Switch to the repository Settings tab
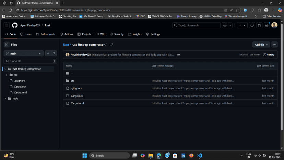This screenshot has height=160, width=284. [153, 34]
